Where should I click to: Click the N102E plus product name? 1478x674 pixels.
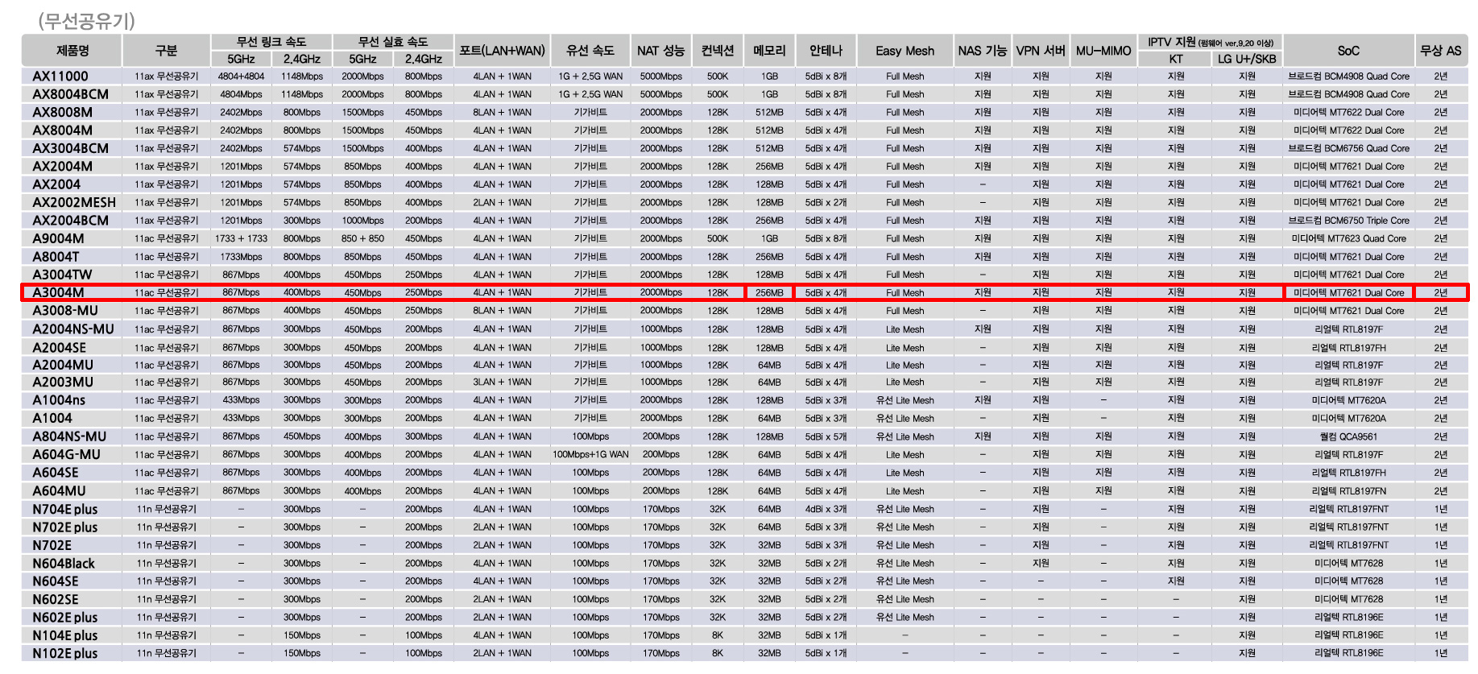64,653
